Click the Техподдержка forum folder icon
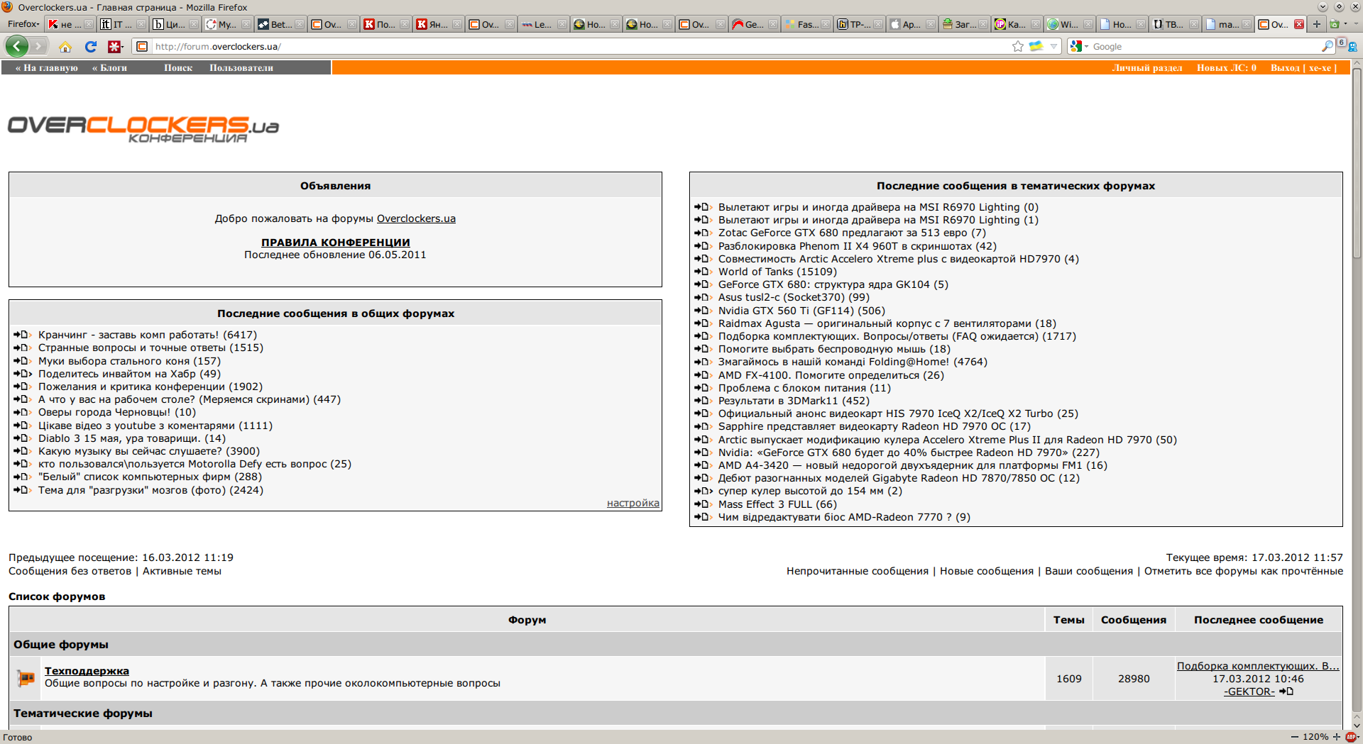1363x744 pixels. click(26, 678)
